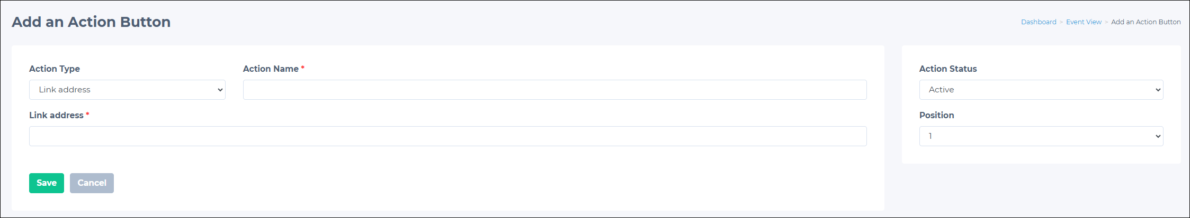This screenshot has height=218, width=1190.
Task: Click the current breadcrumb Add an Action Button
Action: (1146, 22)
